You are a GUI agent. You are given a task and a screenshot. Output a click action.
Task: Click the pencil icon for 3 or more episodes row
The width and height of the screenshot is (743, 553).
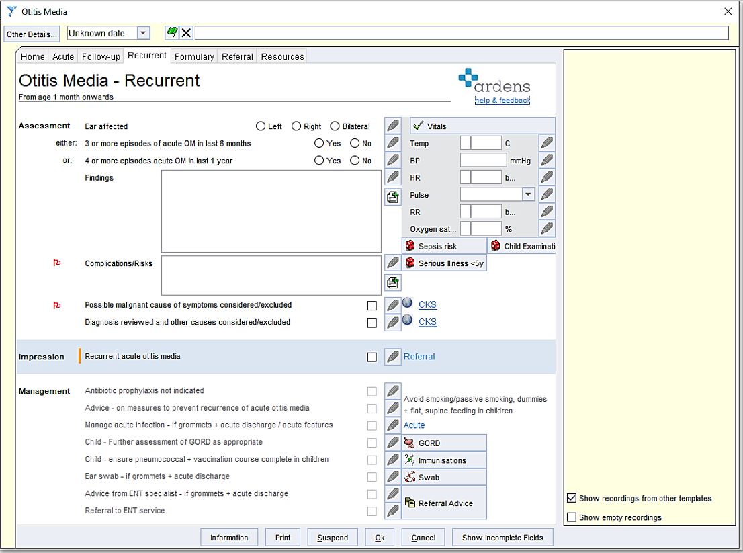click(393, 143)
